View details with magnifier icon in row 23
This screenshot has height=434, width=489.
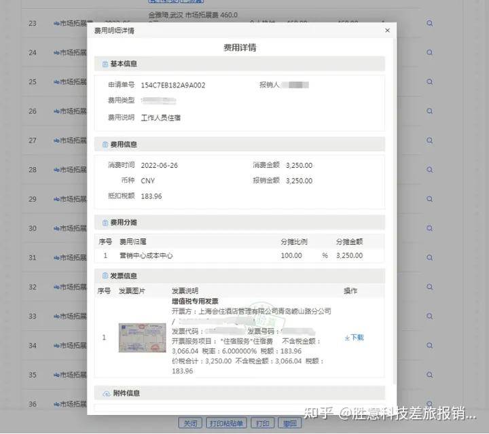tap(429, 23)
